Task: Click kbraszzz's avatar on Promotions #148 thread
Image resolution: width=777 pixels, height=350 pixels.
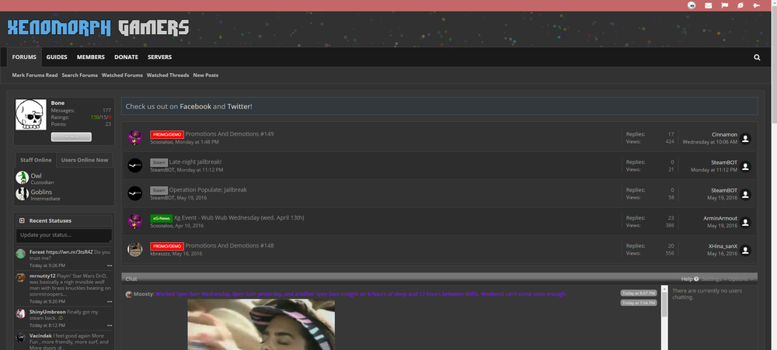Action: click(x=134, y=249)
